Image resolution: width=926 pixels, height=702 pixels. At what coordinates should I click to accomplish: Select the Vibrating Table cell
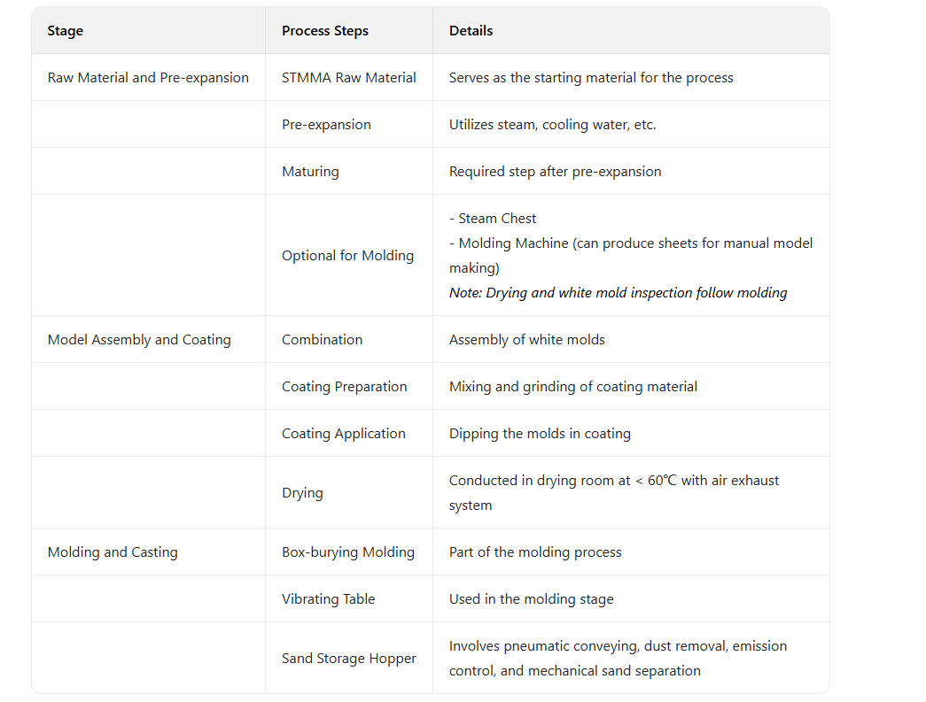click(328, 599)
